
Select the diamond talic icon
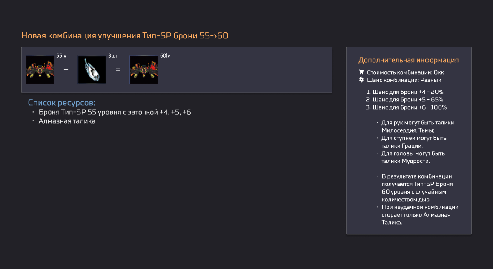tap(92, 69)
